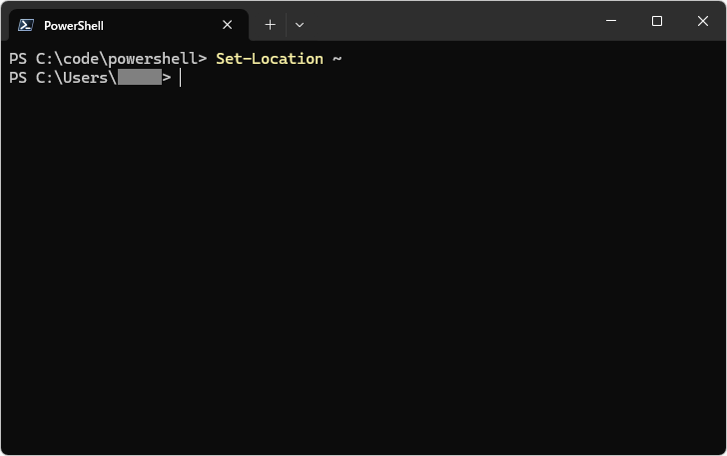
Task: Click the tilde argument after Set-Location
Action: coord(338,59)
